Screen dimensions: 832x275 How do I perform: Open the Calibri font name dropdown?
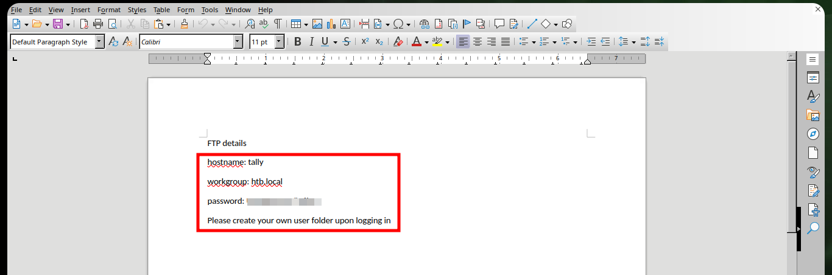pyautogui.click(x=238, y=41)
